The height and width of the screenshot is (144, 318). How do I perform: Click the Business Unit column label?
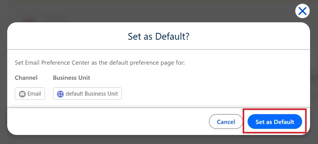coord(72,78)
